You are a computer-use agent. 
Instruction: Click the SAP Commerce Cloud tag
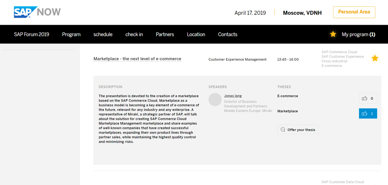tap(339, 52)
